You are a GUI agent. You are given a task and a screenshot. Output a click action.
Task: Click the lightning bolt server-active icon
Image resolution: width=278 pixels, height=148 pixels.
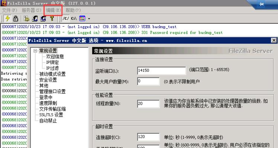(7, 18)
